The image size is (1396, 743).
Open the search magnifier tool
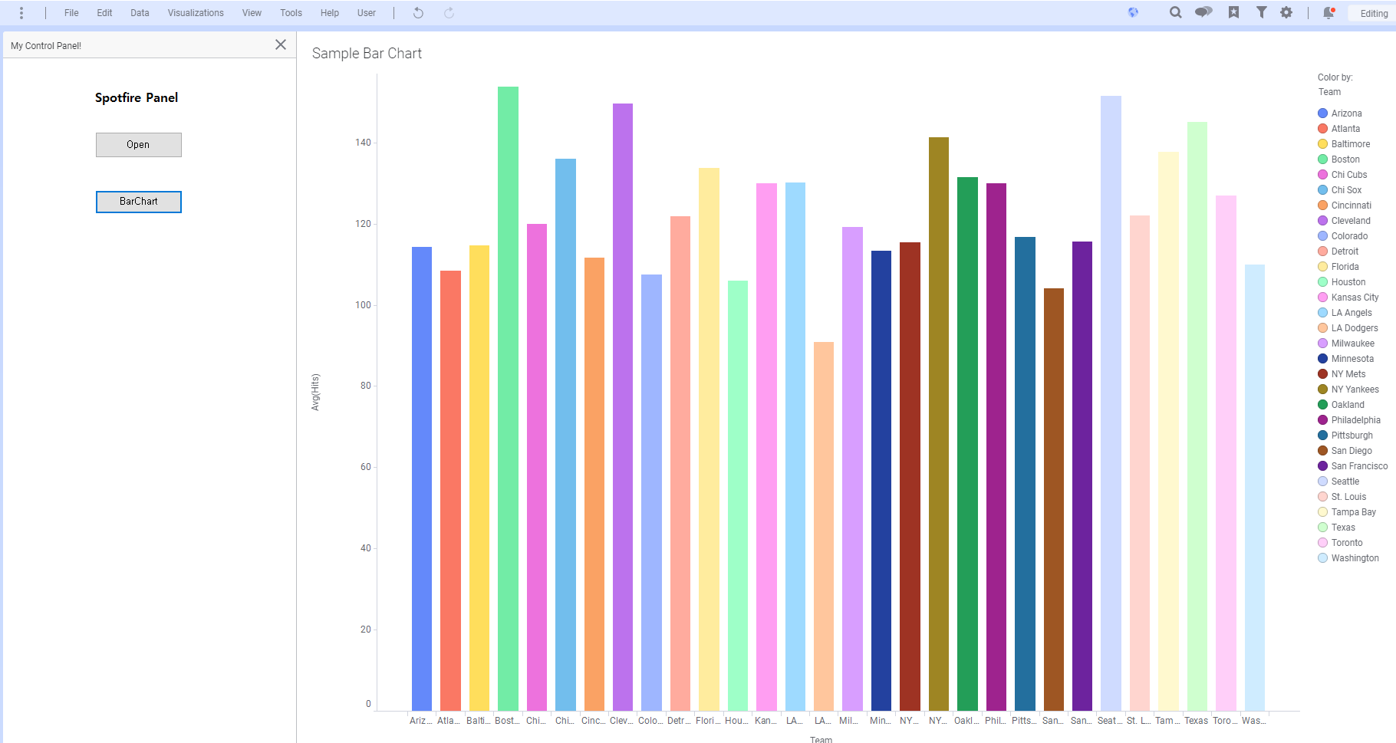[1175, 12]
